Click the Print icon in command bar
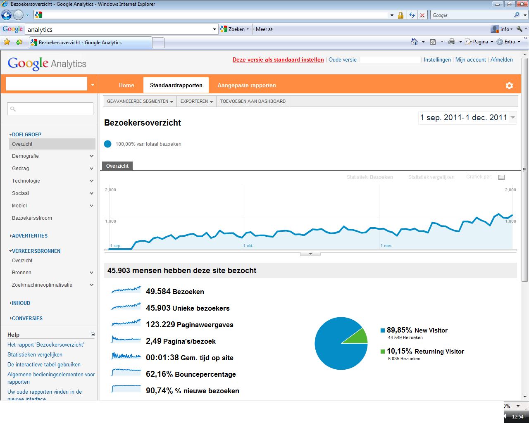The width and height of the screenshot is (529, 423). (x=452, y=42)
